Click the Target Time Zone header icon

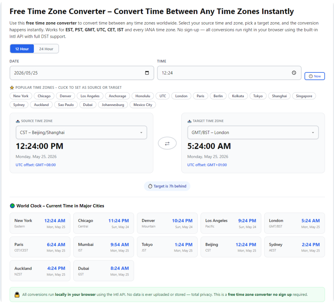tap(190, 121)
